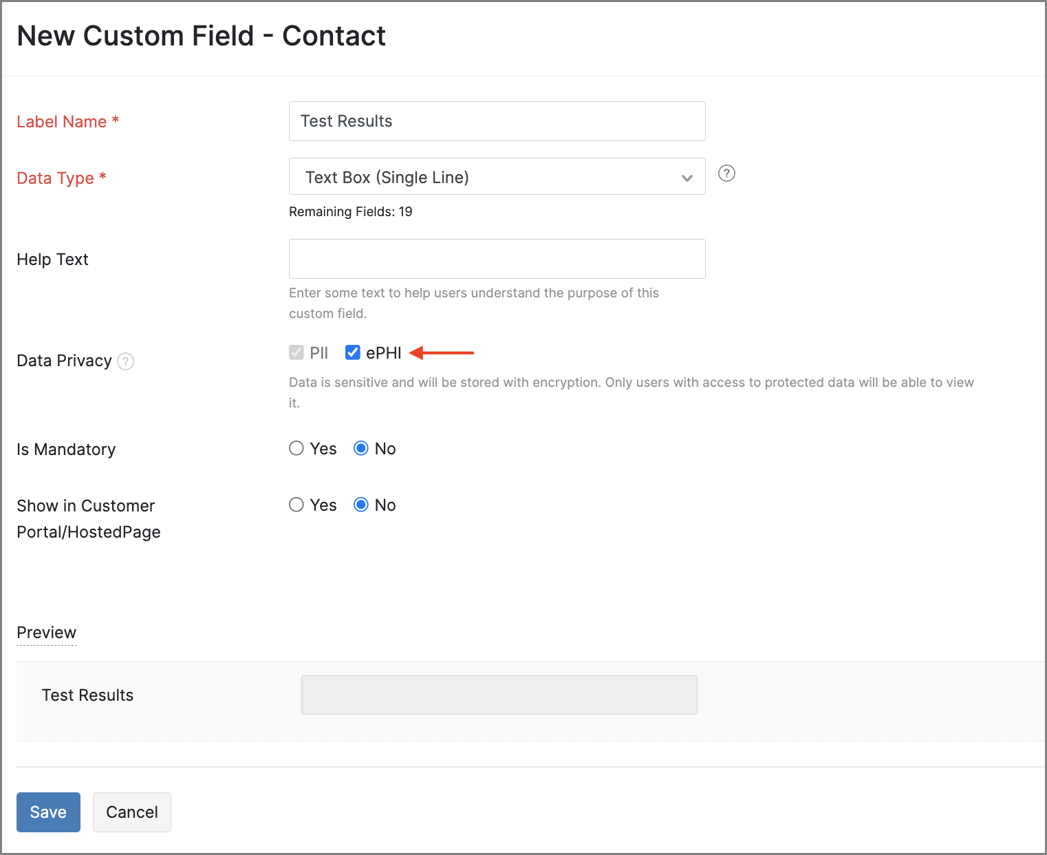Click the Preview section heading
1047x855 pixels.
[46, 633]
